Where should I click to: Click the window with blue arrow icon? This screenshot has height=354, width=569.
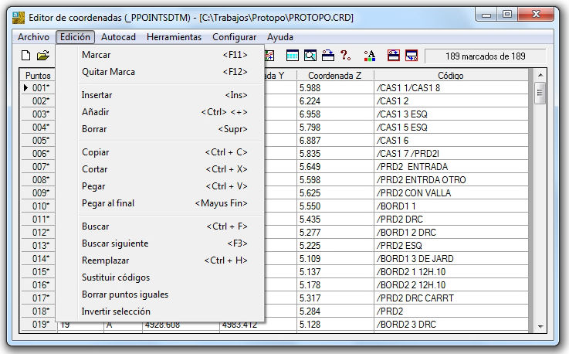(328, 56)
